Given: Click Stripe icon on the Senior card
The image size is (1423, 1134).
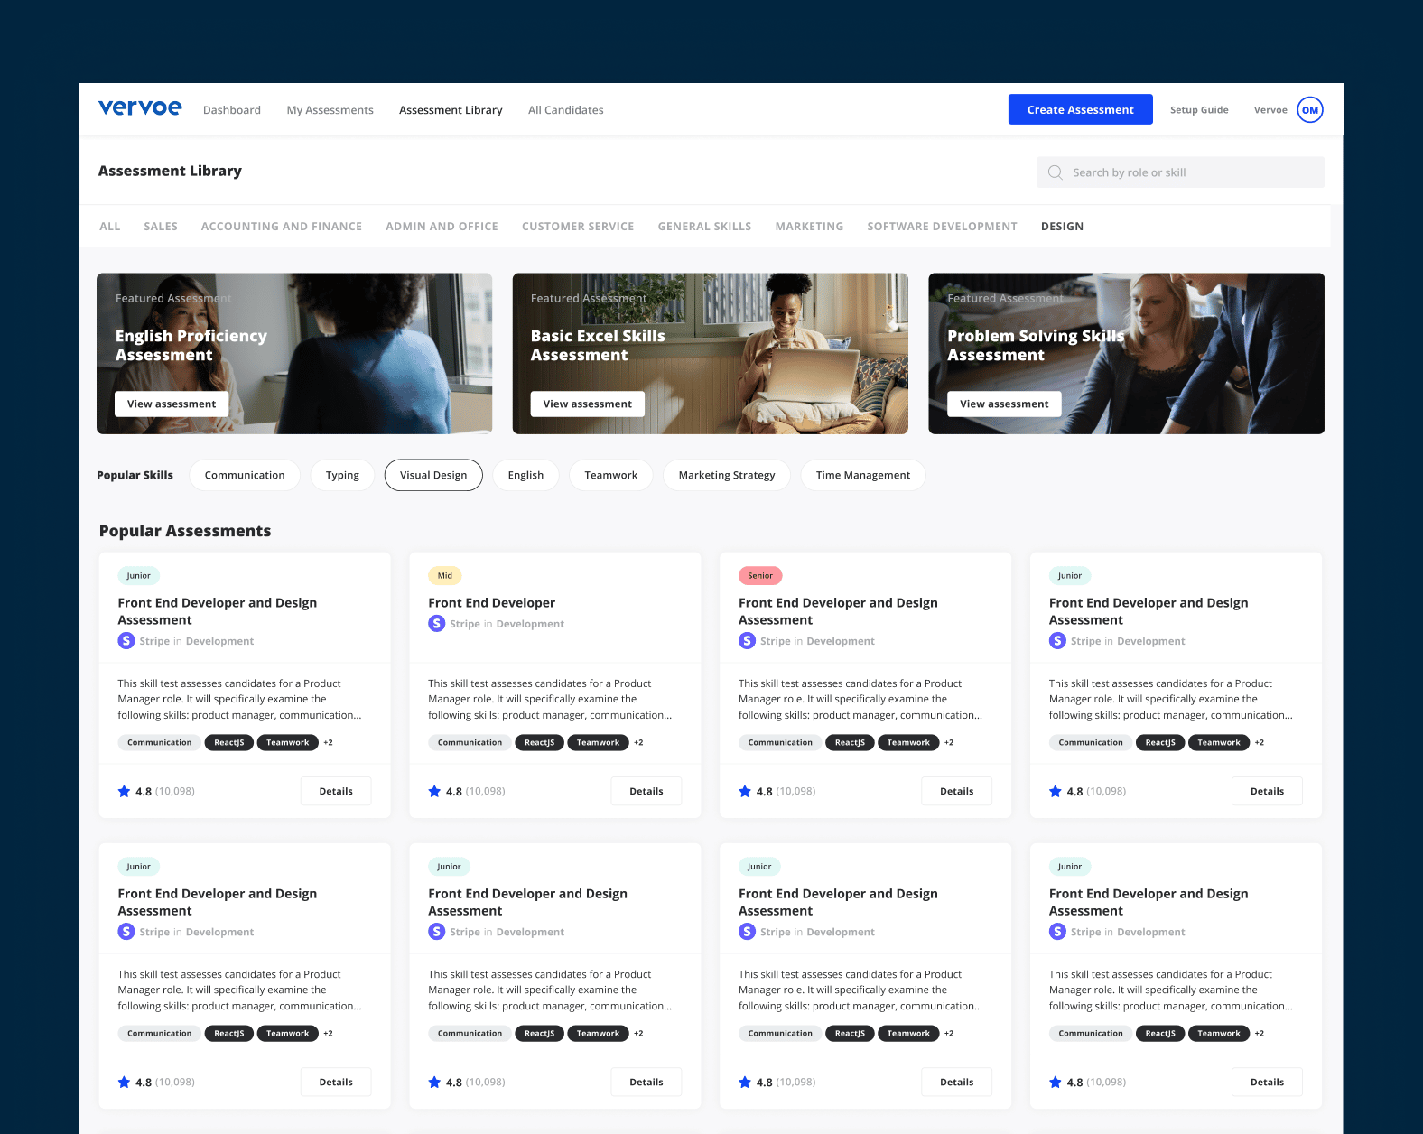Looking at the screenshot, I should [747, 641].
